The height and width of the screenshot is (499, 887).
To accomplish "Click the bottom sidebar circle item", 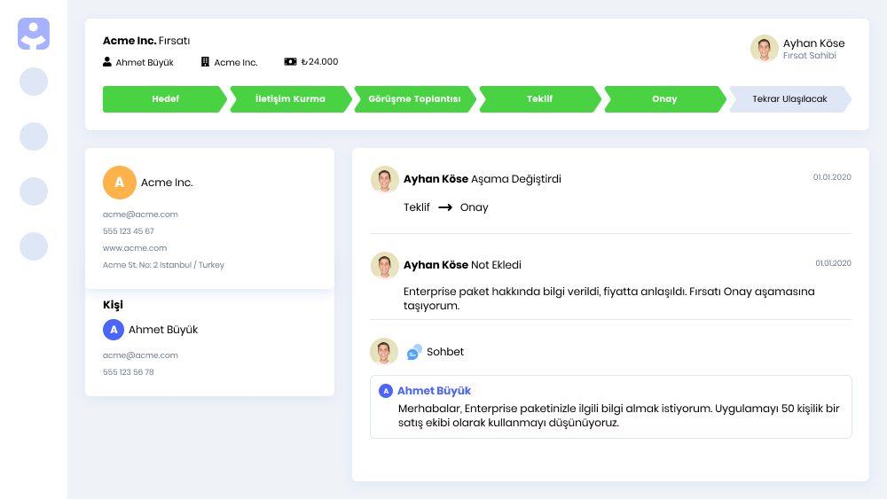I will click(34, 246).
